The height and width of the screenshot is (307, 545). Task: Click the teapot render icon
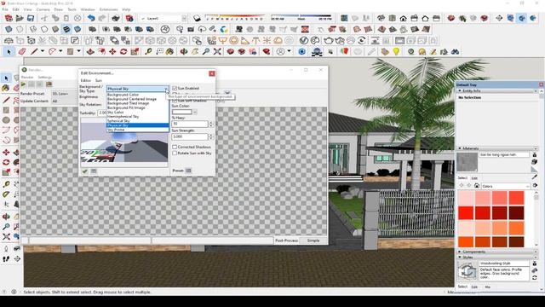(x=329, y=40)
